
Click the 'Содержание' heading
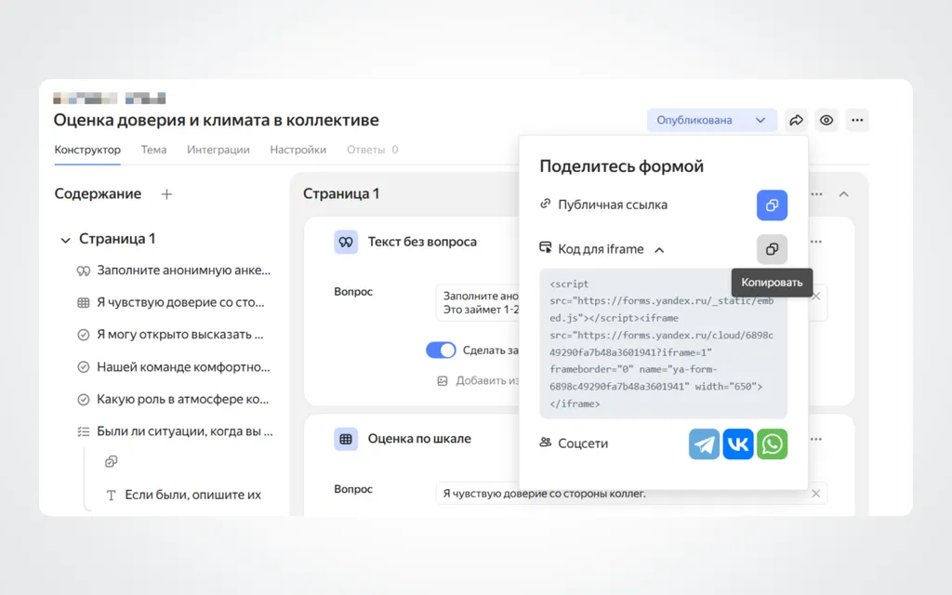[x=98, y=193]
